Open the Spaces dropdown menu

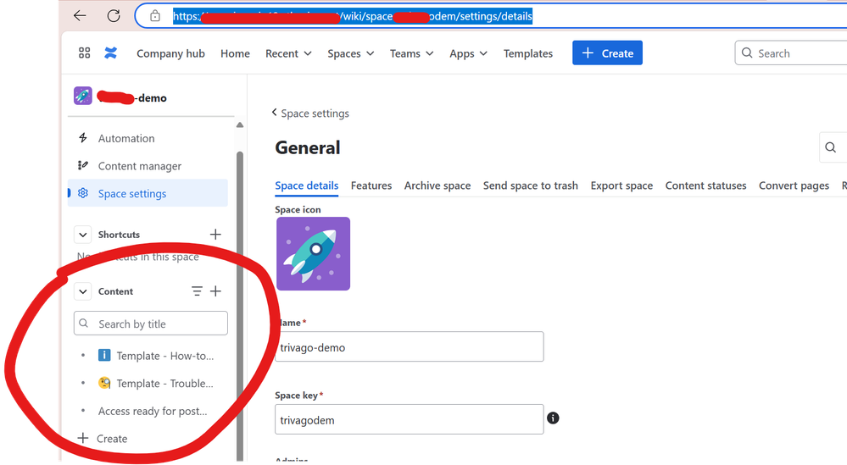click(x=350, y=53)
